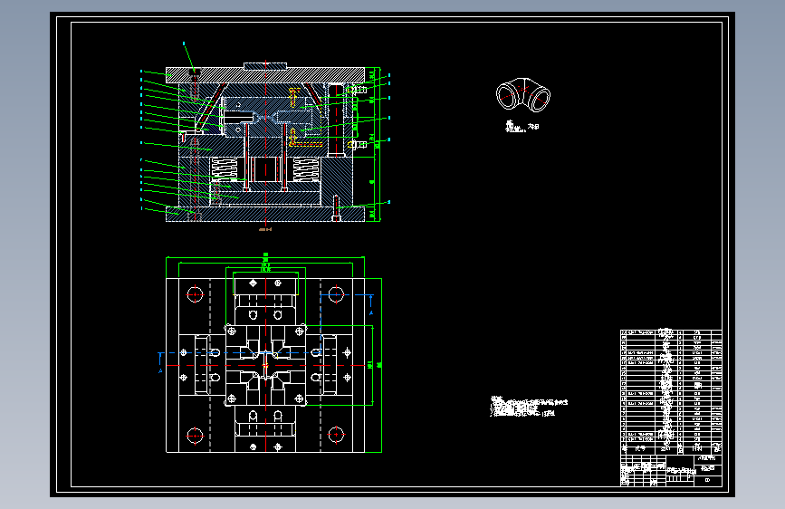This screenshot has width=785, height=509.
Task: Select the technical notes text block
Action: [529, 407]
